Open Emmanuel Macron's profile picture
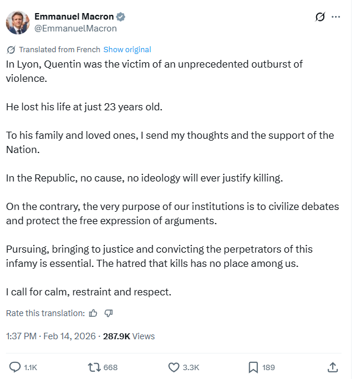 click(18, 23)
